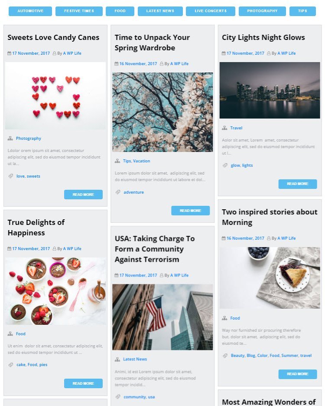Screen dimensions: 325x406
Task: Click category icon beside Tips, Vacation
Action: [x=117, y=161]
